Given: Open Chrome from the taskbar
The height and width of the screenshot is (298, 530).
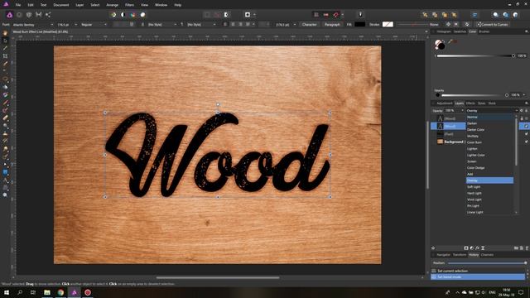Looking at the screenshot, I should [x=60, y=292].
